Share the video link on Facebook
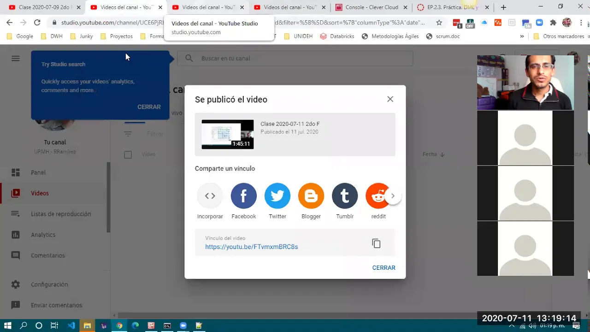 (243, 196)
